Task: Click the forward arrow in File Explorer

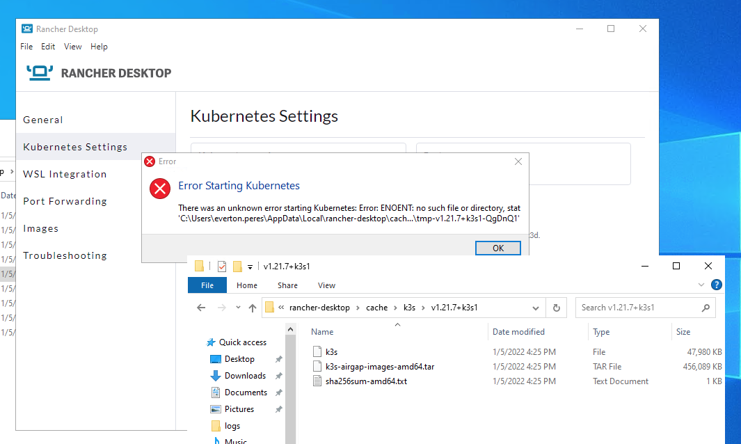Action: [x=221, y=308]
